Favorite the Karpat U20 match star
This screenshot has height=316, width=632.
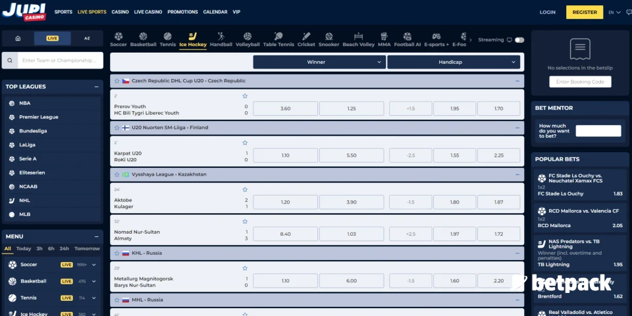pos(245,143)
